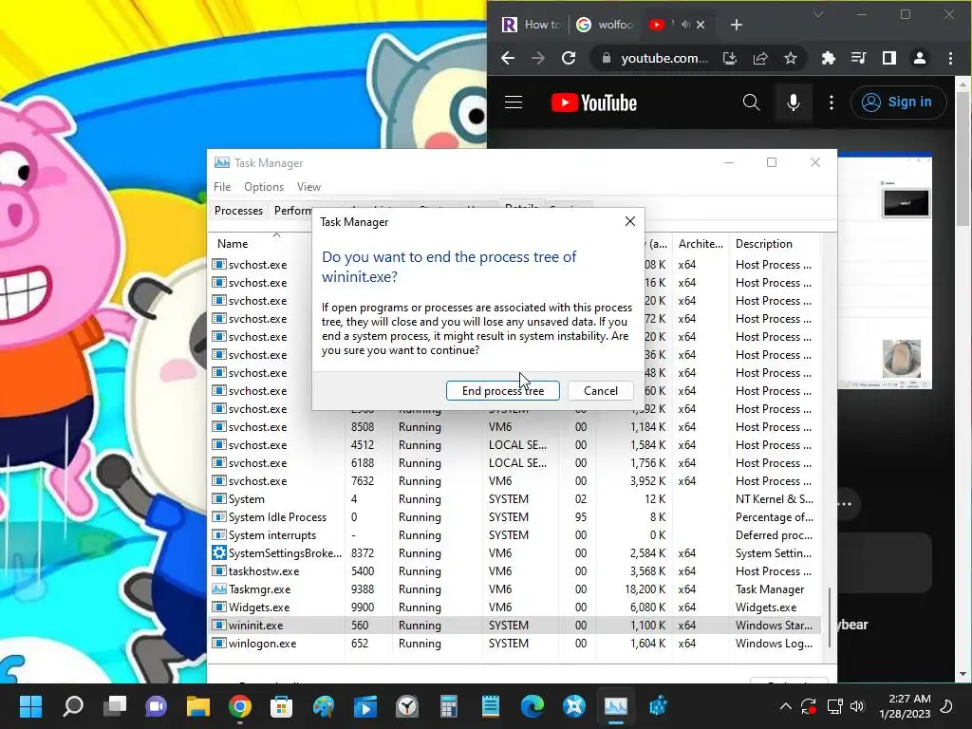Reload the YouTube page in Chrome
The image size is (972, 729).
[x=569, y=58]
